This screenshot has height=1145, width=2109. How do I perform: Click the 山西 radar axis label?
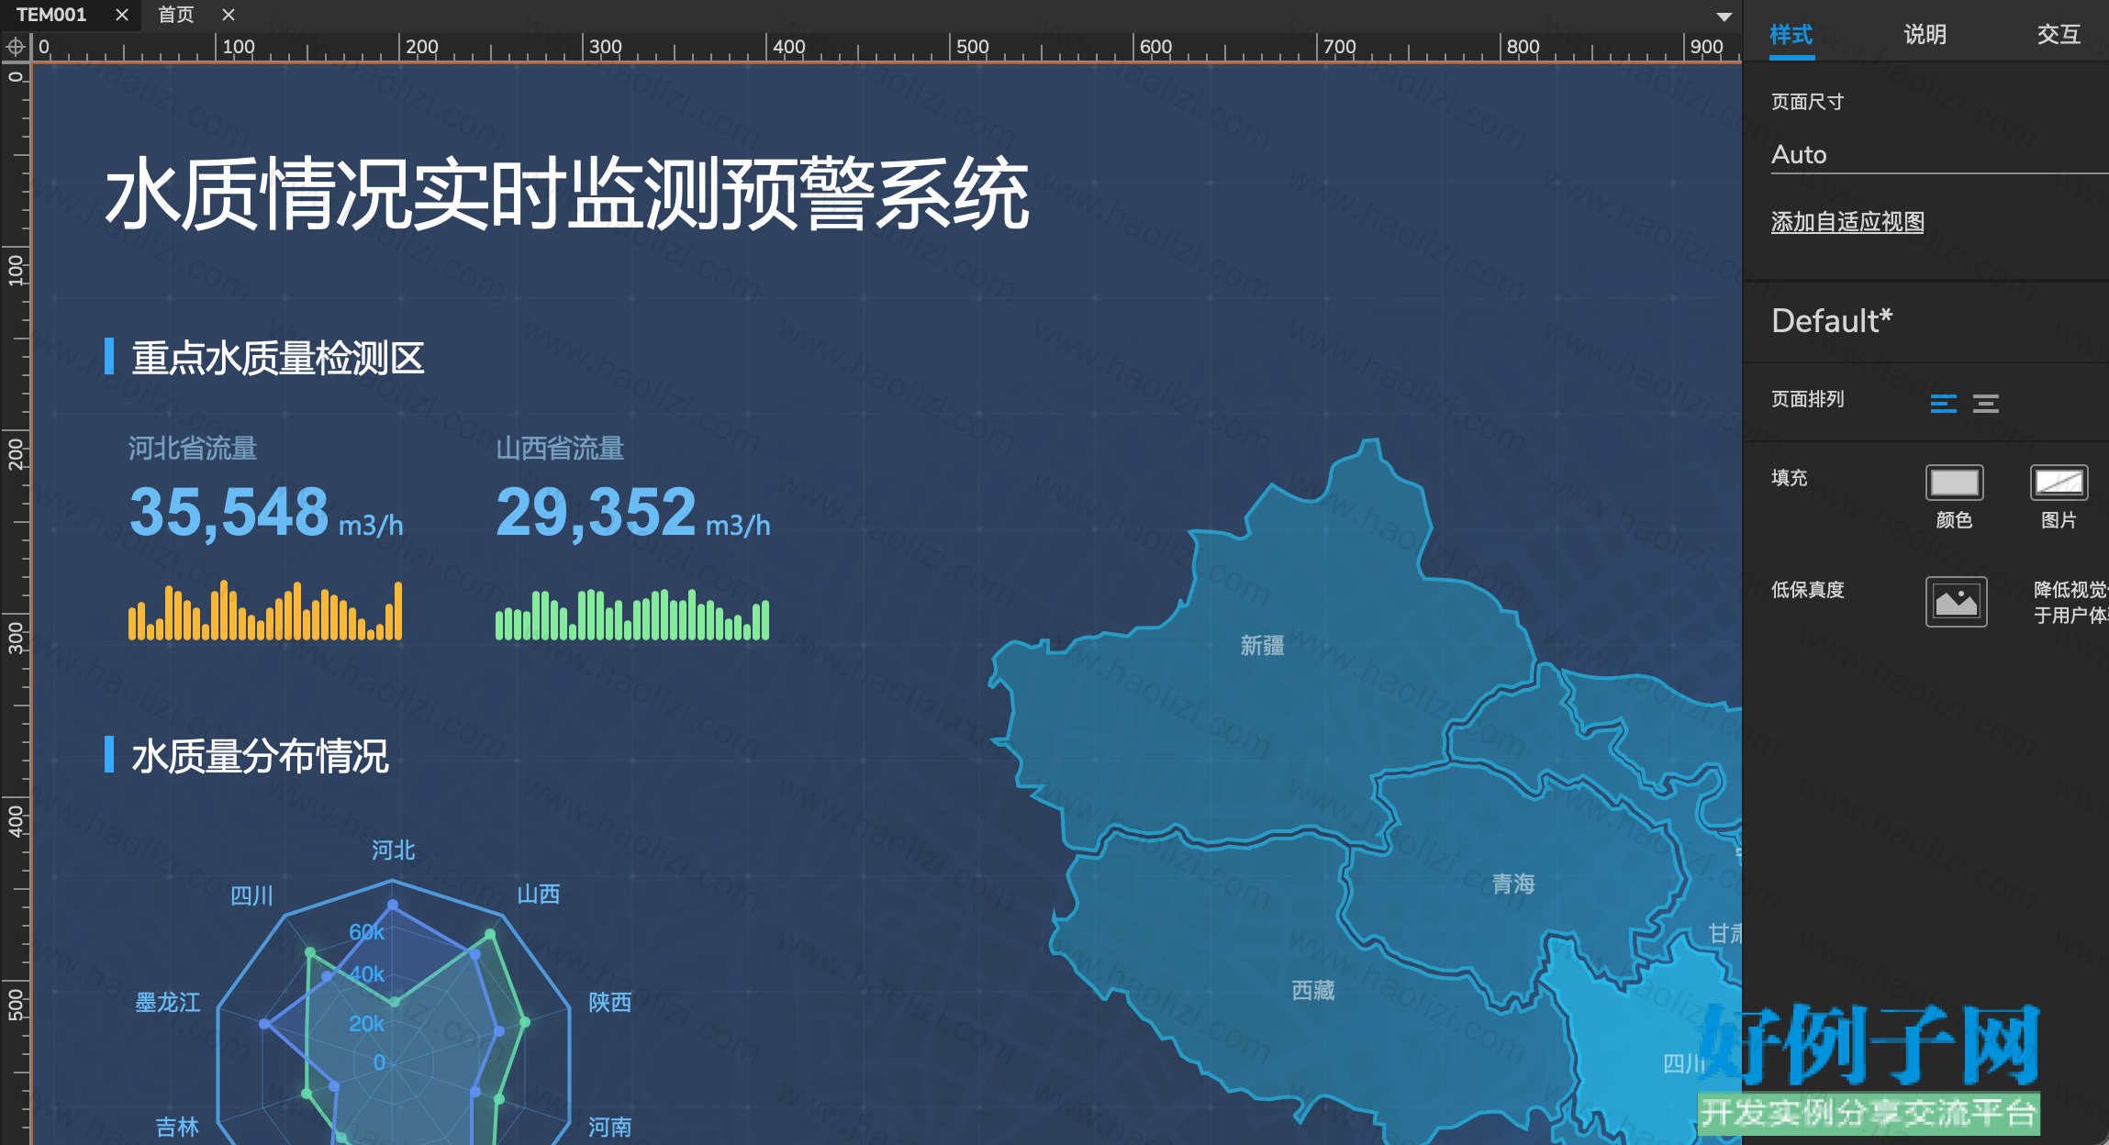point(539,894)
